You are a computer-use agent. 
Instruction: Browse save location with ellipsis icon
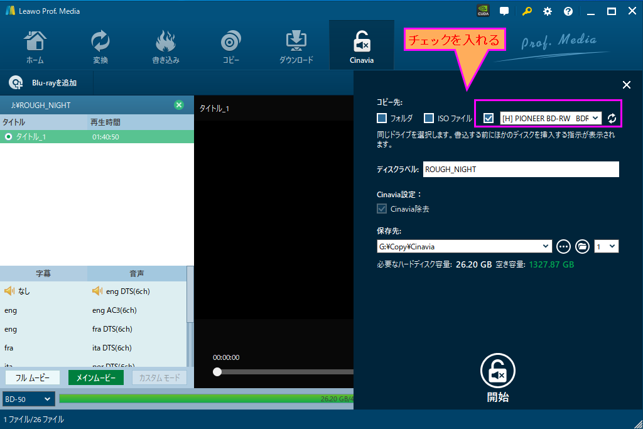(563, 246)
